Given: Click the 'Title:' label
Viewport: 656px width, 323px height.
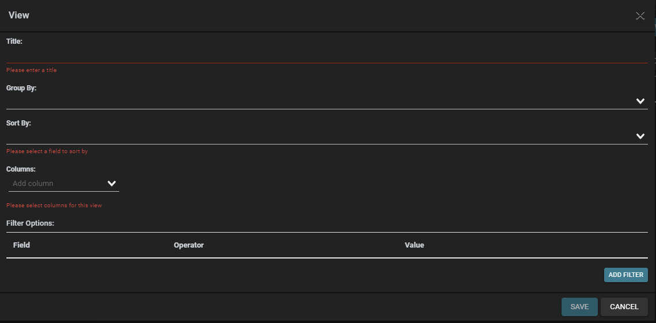Looking at the screenshot, I should coord(14,41).
